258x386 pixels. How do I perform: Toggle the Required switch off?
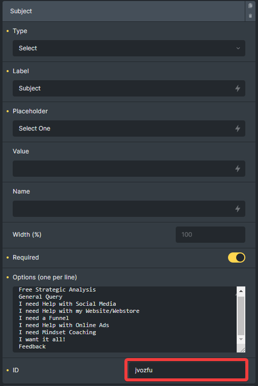[237, 258]
